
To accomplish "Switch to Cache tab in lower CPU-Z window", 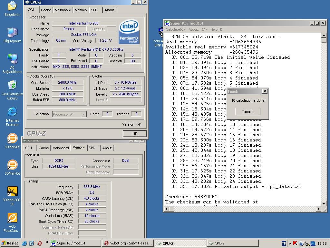I will (x=44, y=148).
